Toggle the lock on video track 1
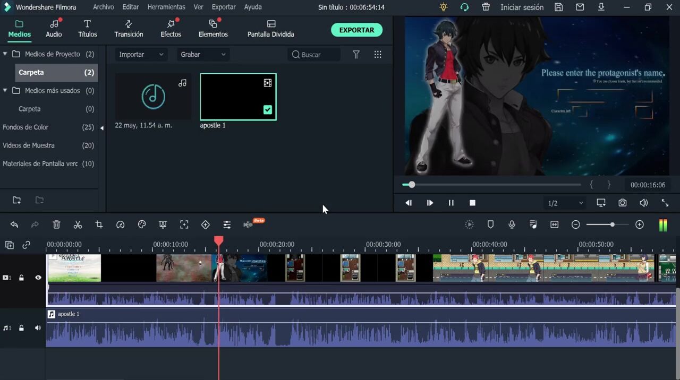The width and height of the screenshot is (680, 380). pyautogui.click(x=21, y=278)
